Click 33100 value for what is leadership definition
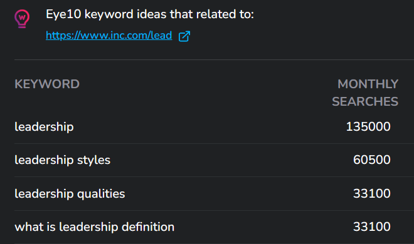Screen dimensions: 414x244 click(x=372, y=226)
